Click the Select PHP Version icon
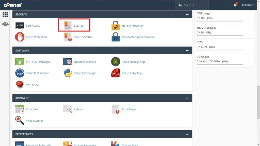Image resolution: width=260 pixels, height=146 pixels. (x=20, y=73)
